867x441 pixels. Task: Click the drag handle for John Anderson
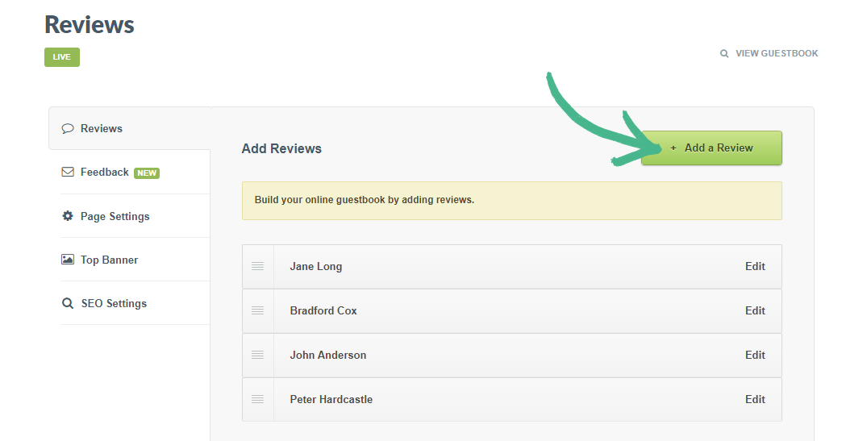pos(257,355)
